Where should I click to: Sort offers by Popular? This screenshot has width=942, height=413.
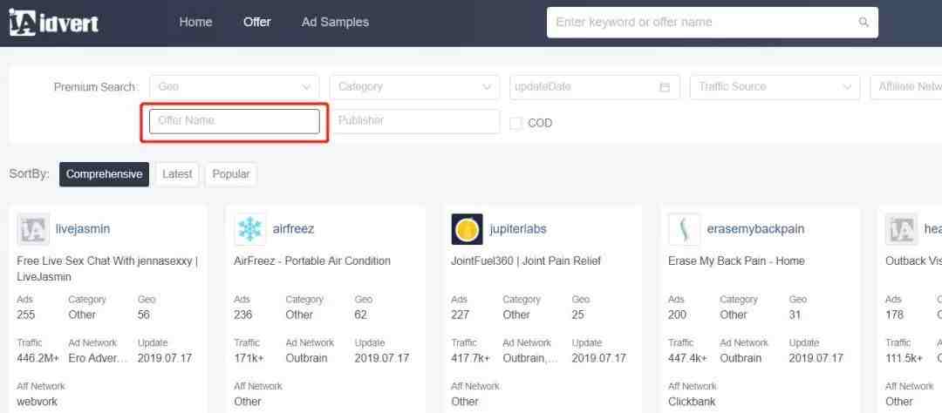(231, 174)
